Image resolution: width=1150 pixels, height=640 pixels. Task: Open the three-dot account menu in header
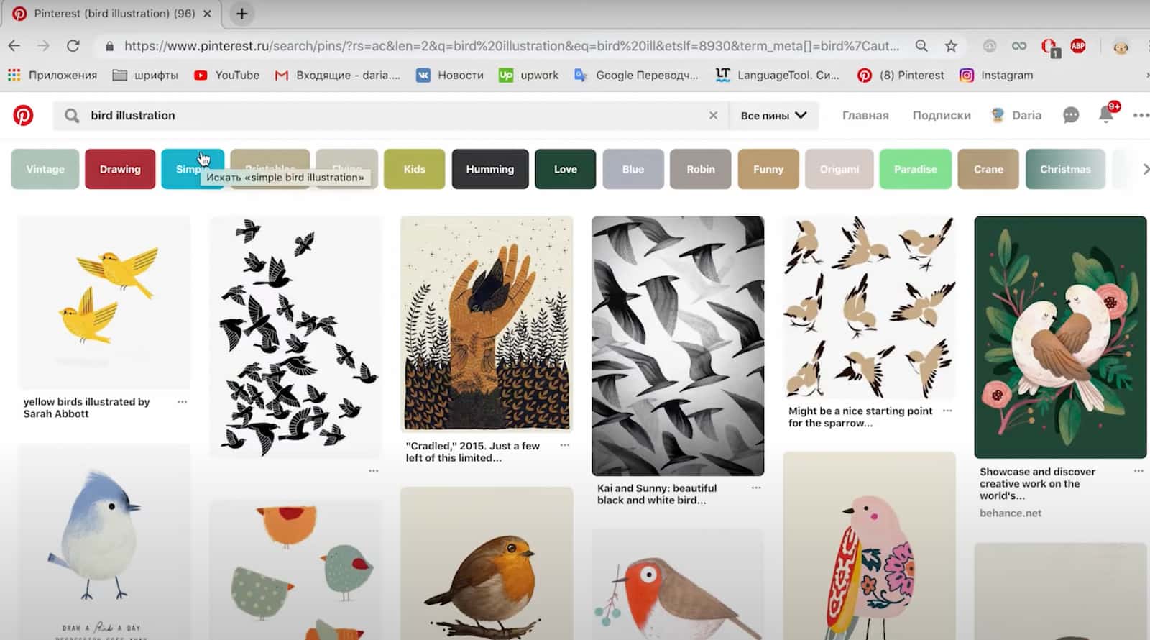pos(1141,115)
